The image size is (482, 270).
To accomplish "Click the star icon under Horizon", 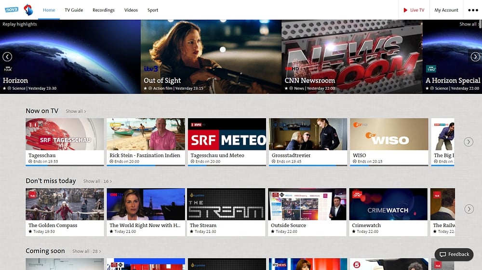I will (x=4, y=88).
